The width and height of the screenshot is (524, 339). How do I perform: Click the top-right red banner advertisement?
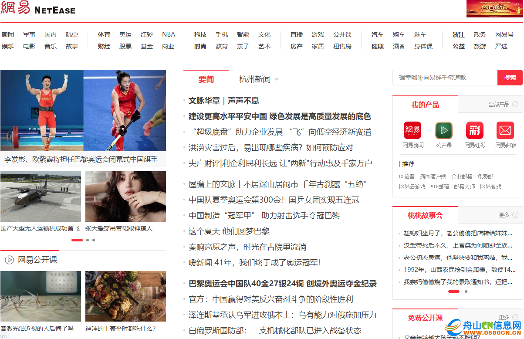494,9
